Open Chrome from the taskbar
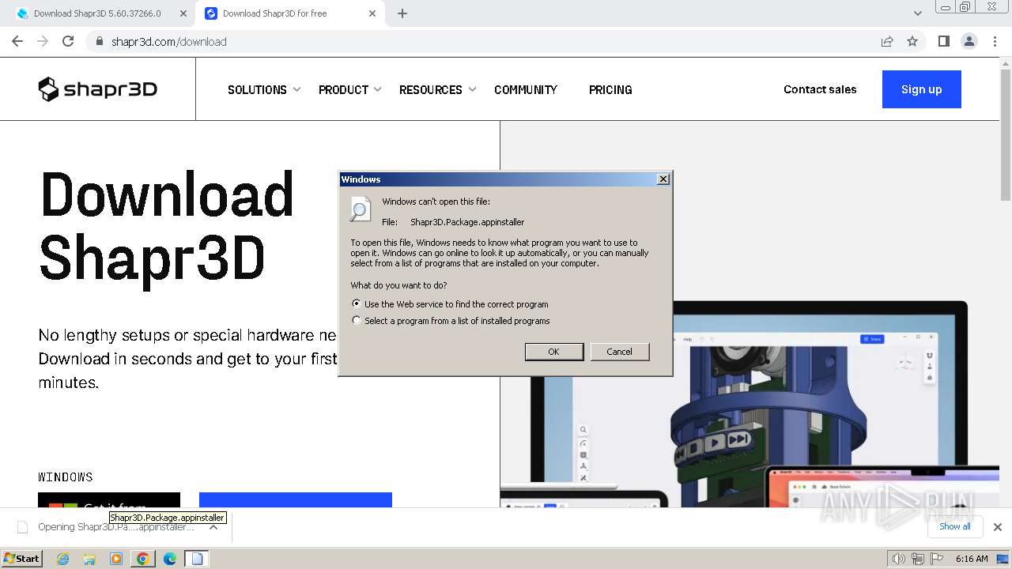1012x569 pixels. (143, 559)
